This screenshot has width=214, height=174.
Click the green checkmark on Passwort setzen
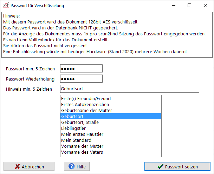tap(160, 166)
